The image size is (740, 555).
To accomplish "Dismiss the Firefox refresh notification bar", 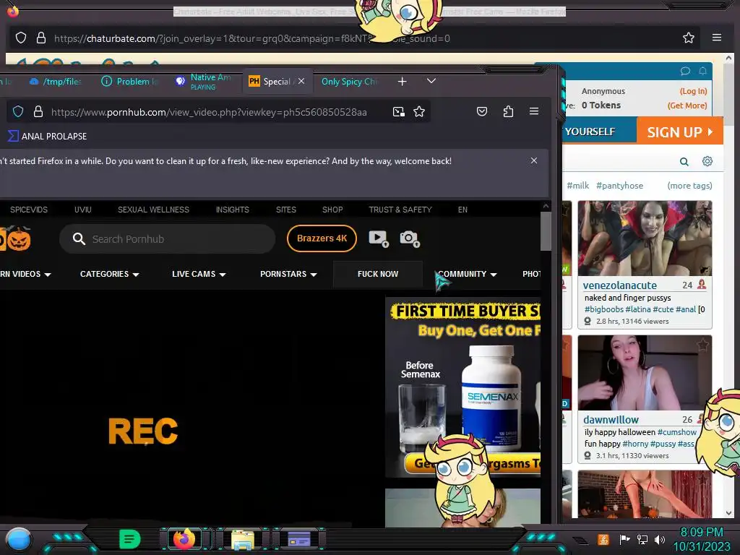I will [534, 160].
